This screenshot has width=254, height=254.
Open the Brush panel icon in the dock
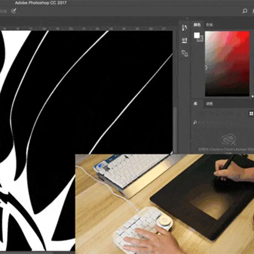pyautogui.click(x=184, y=28)
